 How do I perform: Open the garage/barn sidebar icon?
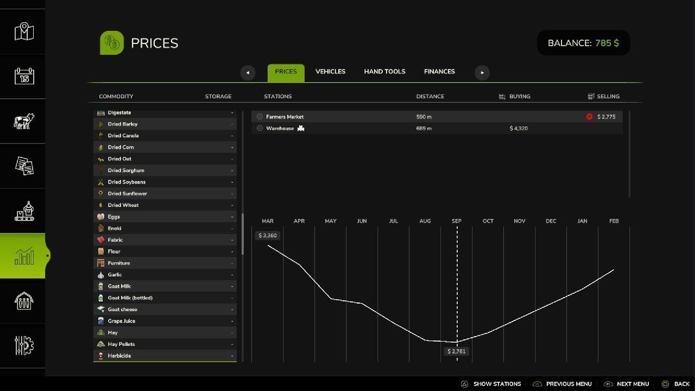coord(24,301)
